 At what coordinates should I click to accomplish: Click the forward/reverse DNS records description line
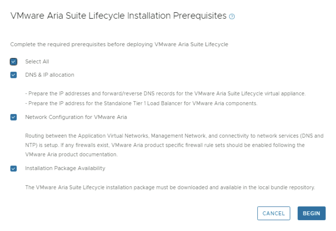click(x=165, y=94)
